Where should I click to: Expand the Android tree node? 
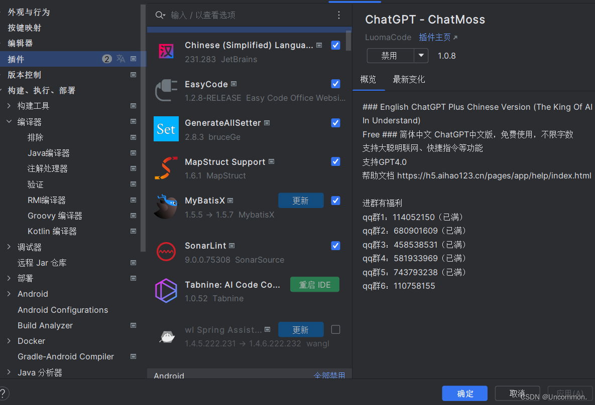point(9,294)
